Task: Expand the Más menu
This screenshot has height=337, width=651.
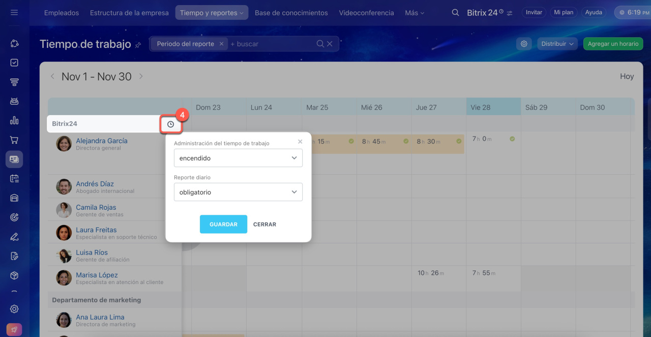Action: (415, 13)
